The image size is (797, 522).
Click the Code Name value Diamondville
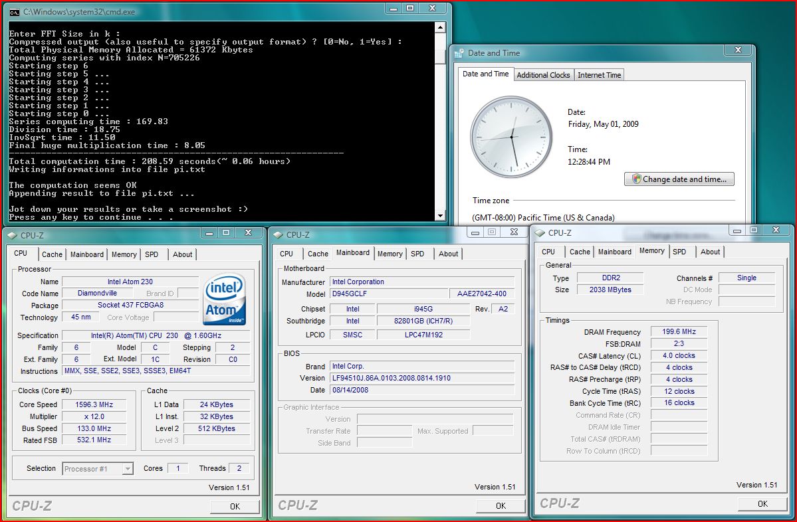point(97,294)
